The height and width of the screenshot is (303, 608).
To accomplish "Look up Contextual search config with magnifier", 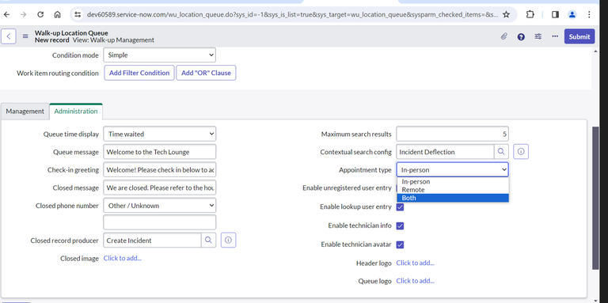I will (501, 152).
